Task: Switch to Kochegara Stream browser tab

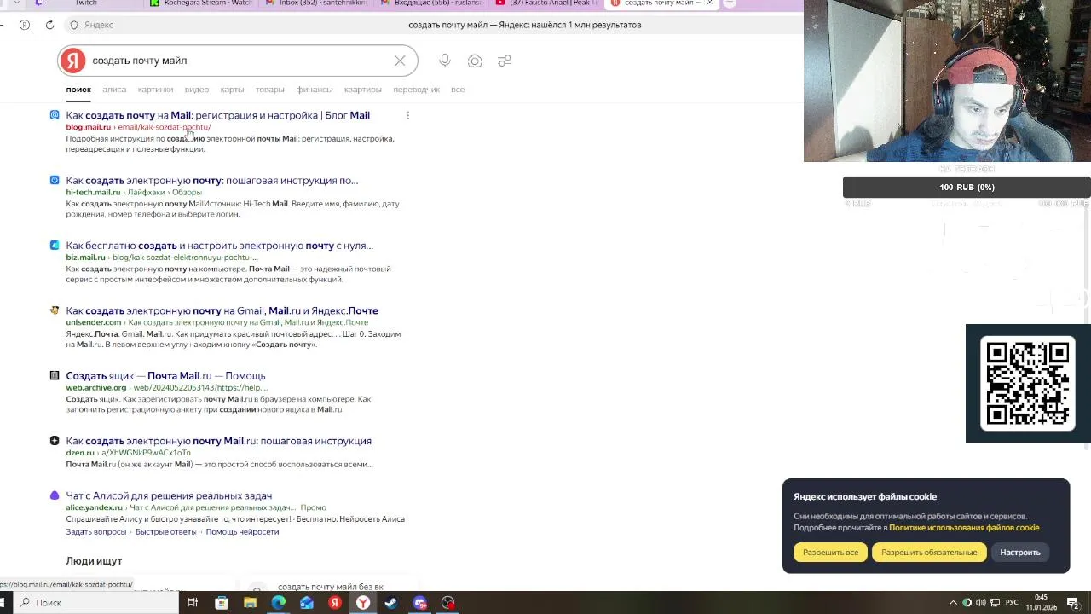Action: 200,3
